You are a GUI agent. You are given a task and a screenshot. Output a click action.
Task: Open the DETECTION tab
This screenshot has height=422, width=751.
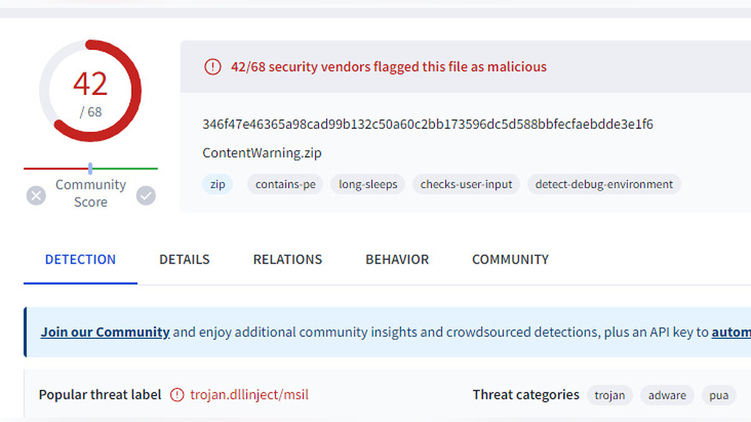80,259
